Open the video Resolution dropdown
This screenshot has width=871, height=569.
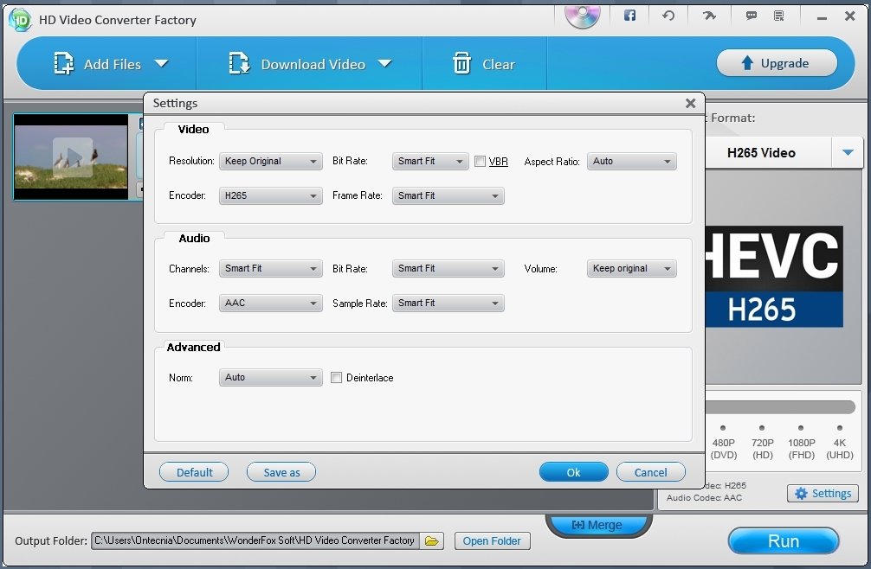click(x=270, y=162)
